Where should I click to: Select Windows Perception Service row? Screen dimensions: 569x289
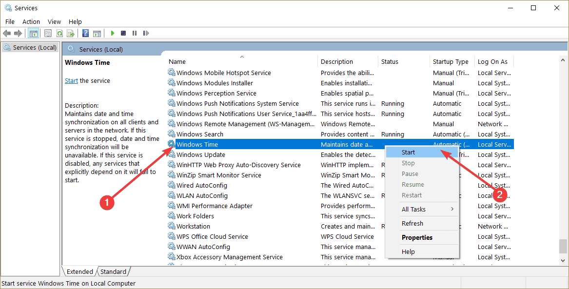tap(340, 93)
